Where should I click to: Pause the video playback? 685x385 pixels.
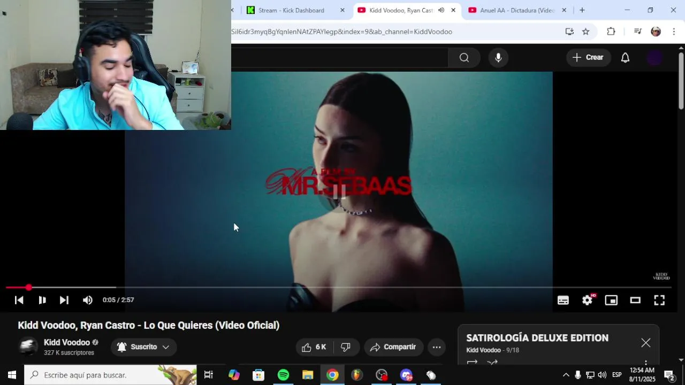pyautogui.click(x=42, y=300)
